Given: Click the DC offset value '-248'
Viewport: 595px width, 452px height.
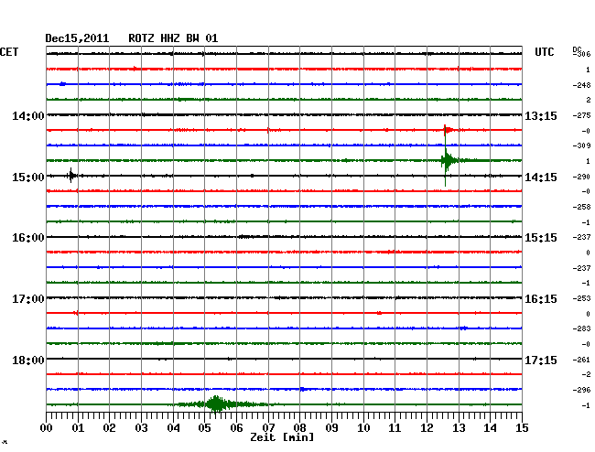Looking at the screenshot, I should pos(581,85).
